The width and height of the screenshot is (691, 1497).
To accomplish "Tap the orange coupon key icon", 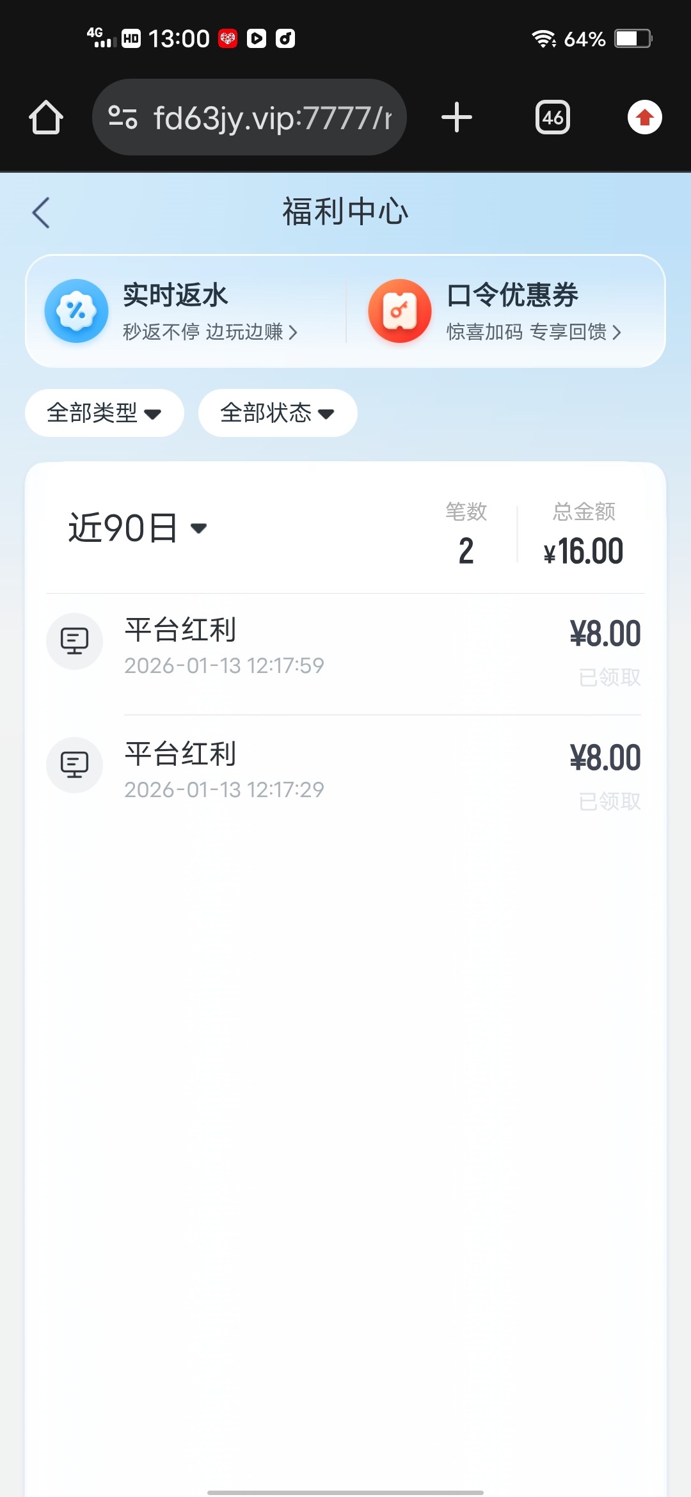I will tap(400, 311).
